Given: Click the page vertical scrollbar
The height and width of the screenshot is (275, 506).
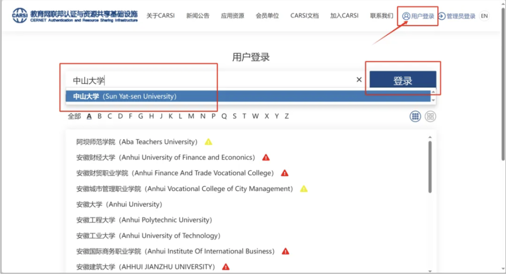Looking at the screenshot, I should pyautogui.click(x=503, y=84).
